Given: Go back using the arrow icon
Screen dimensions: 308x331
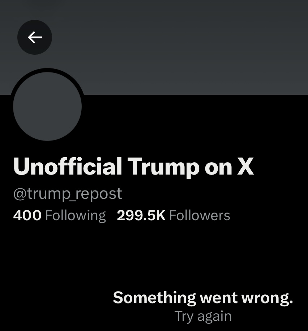Looking at the screenshot, I should pos(35,37).
